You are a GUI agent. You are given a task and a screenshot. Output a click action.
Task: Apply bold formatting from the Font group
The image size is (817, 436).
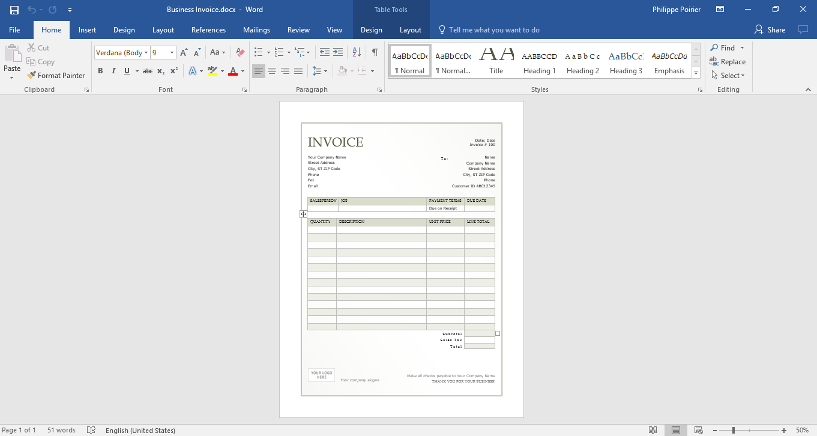coord(100,70)
